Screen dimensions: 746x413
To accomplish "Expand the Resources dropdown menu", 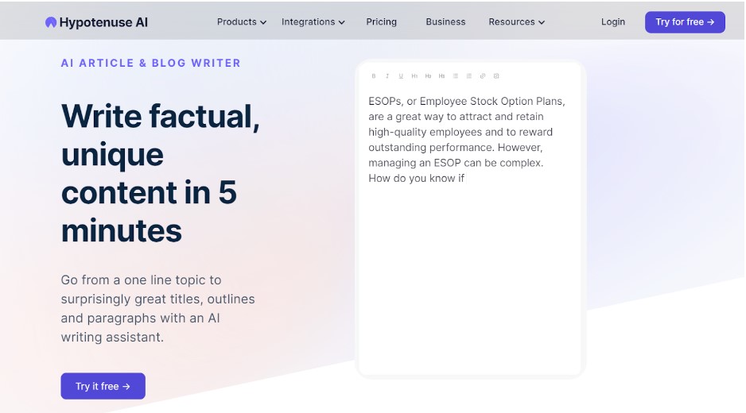I will (517, 22).
